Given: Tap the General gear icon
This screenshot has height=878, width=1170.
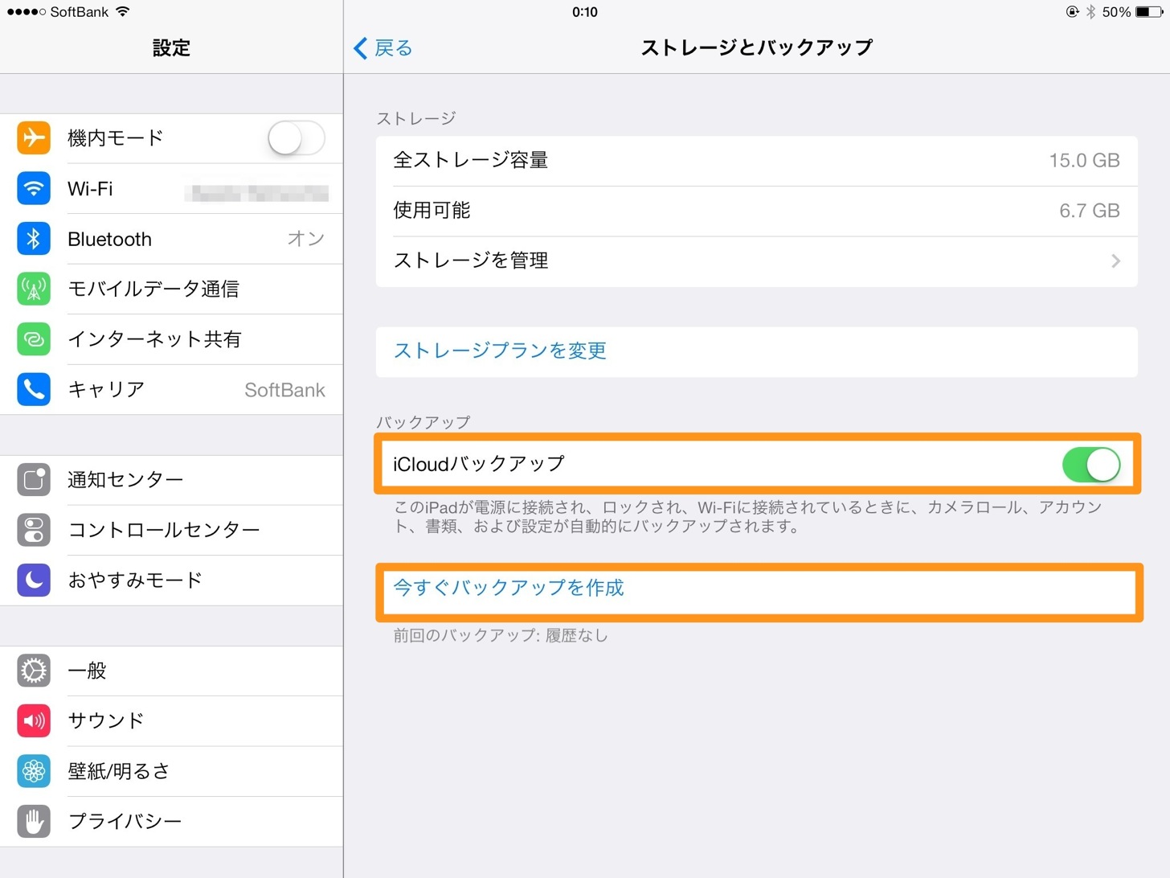Looking at the screenshot, I should [34, 671].
